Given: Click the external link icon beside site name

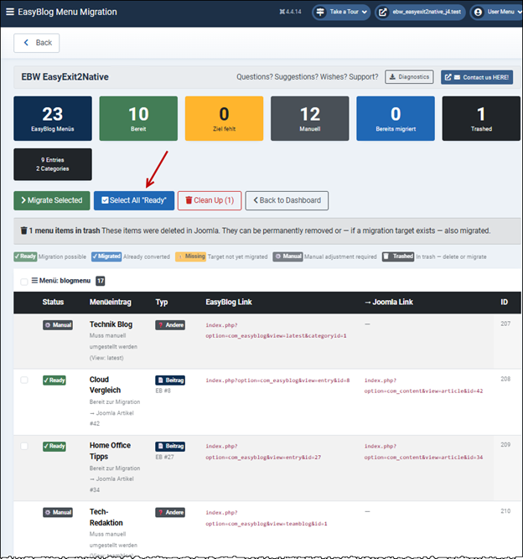Looking at the screenshot, I should coord(382,12).
